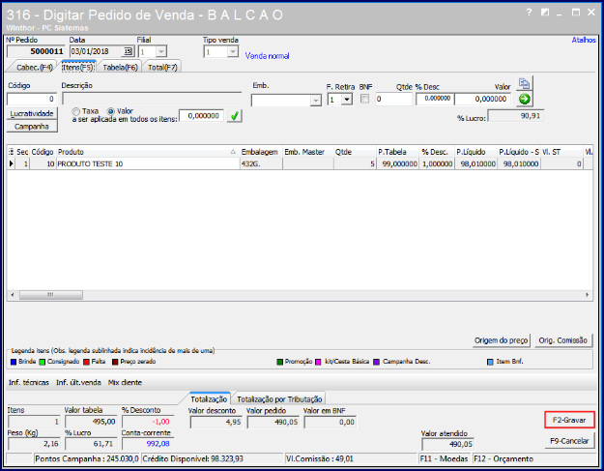The width and height of the screenshot is (604, 471).
Task: Click the Produto column sort triangle
Action: coord(233,152)
